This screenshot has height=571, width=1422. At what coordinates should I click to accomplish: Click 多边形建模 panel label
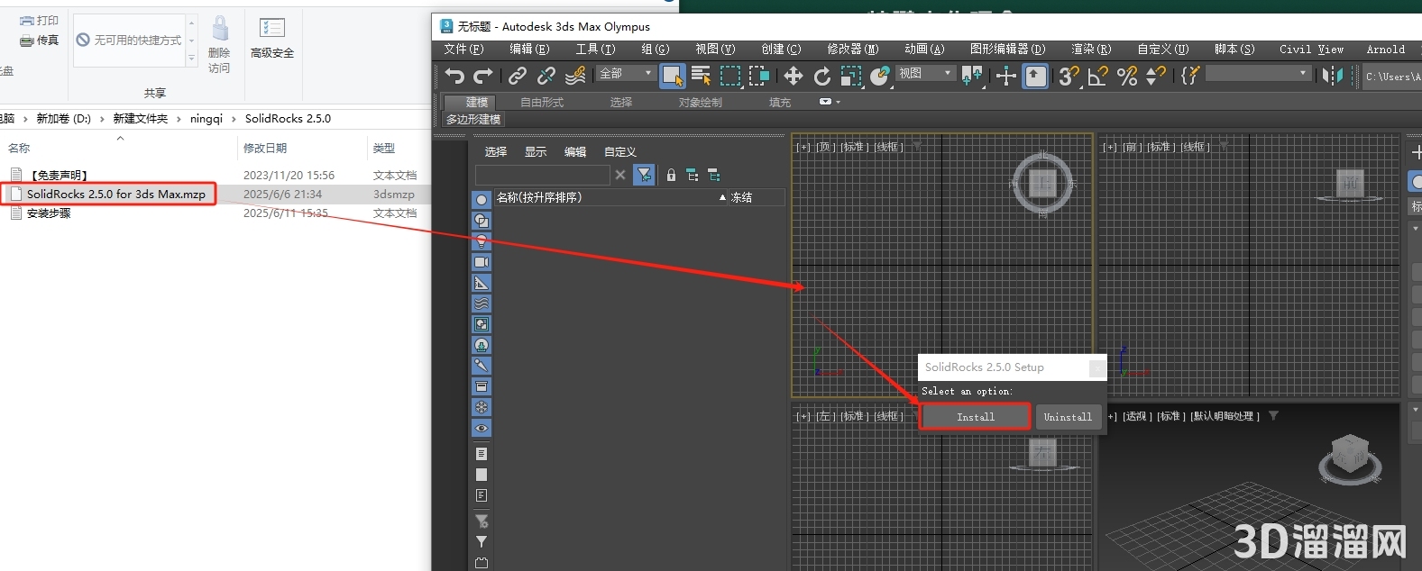pos(473,119)
